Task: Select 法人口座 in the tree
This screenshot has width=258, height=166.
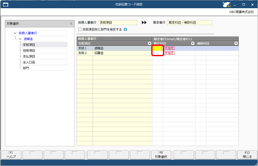Action: (x=45, y=62)
